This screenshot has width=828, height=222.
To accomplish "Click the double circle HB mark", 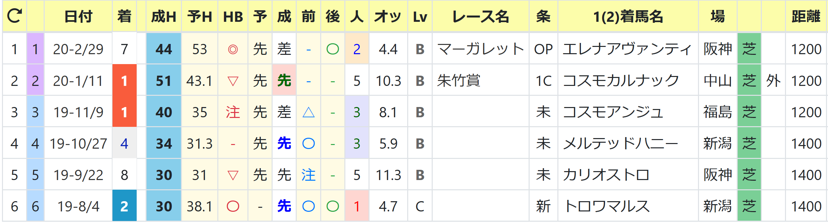I will point(233,49).
